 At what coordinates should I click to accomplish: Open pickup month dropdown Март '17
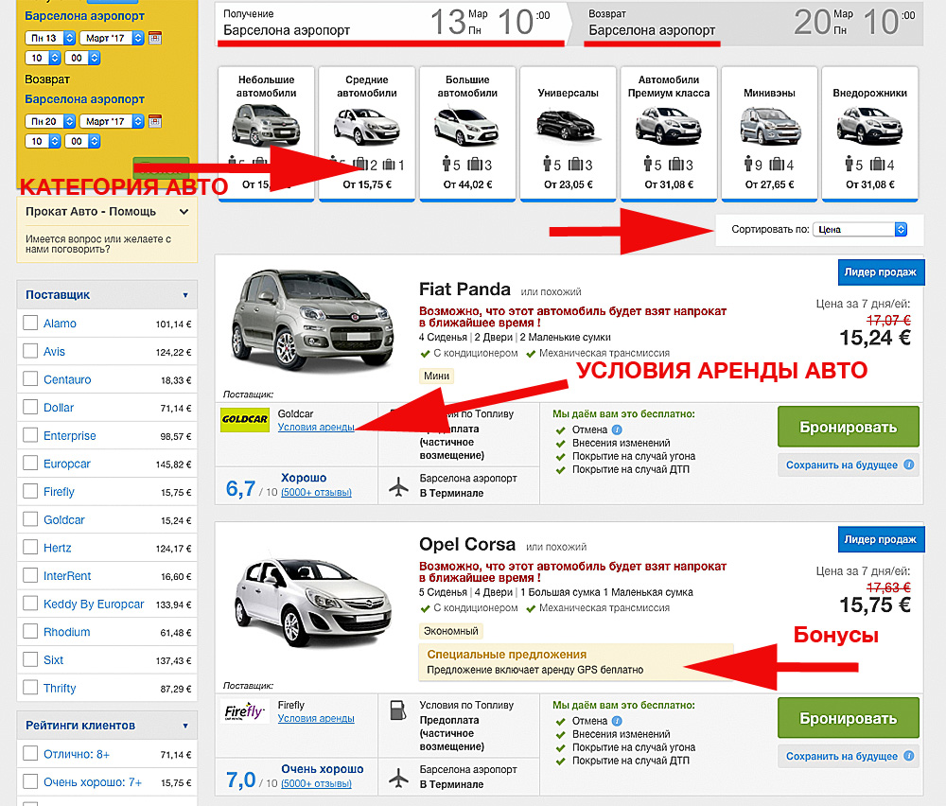coord(112,38)
